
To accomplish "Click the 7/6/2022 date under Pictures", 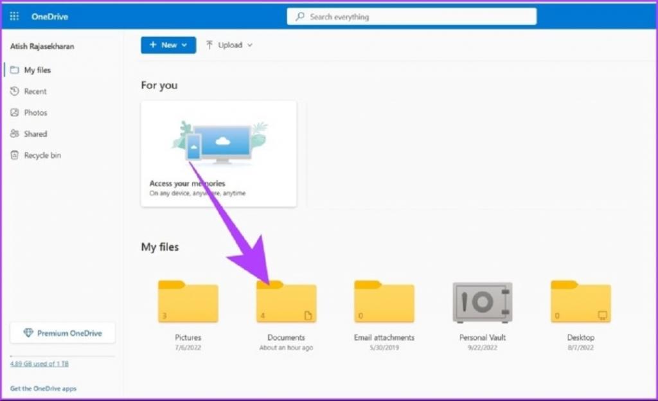I will point(188,348).
